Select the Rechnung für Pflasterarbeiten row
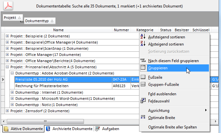The width and height of the screenshot is (221, 133). pos(42,86)
